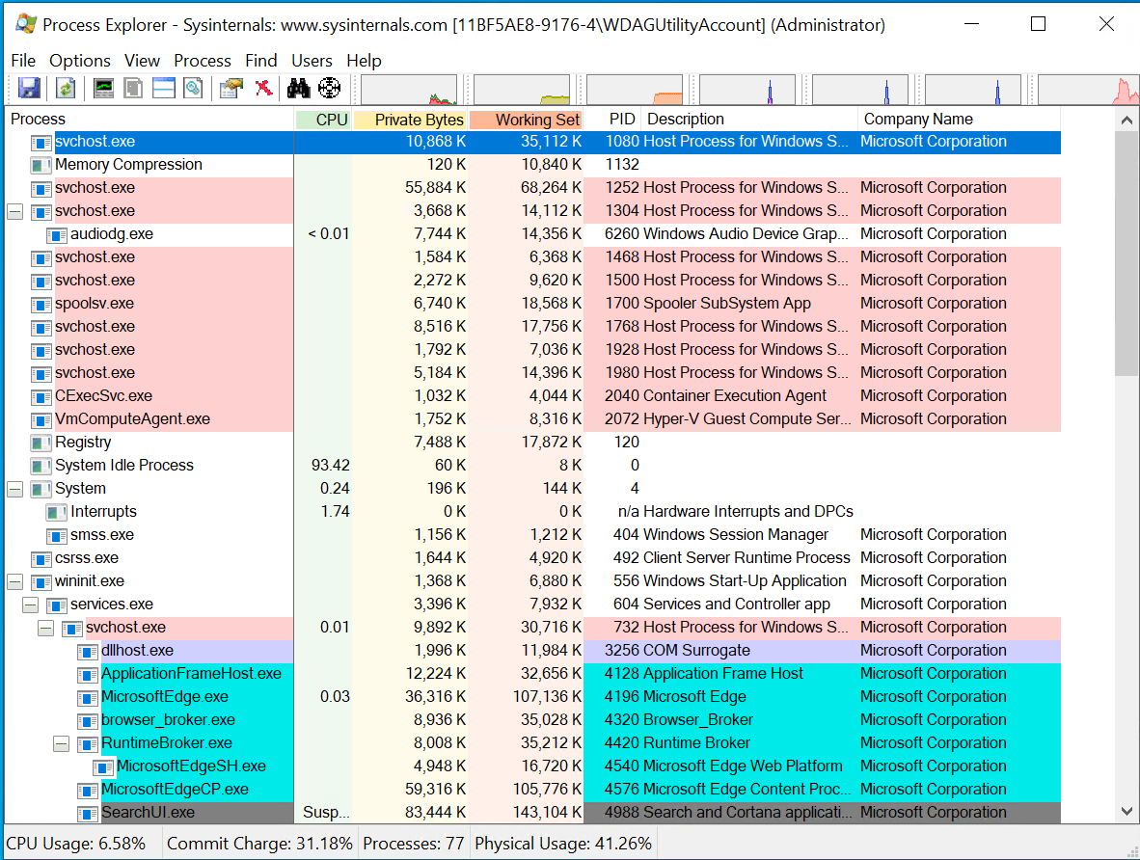Open process Properties from the toolbar icon
Viewport: 1140px width, 860px height.
(231, 89)
